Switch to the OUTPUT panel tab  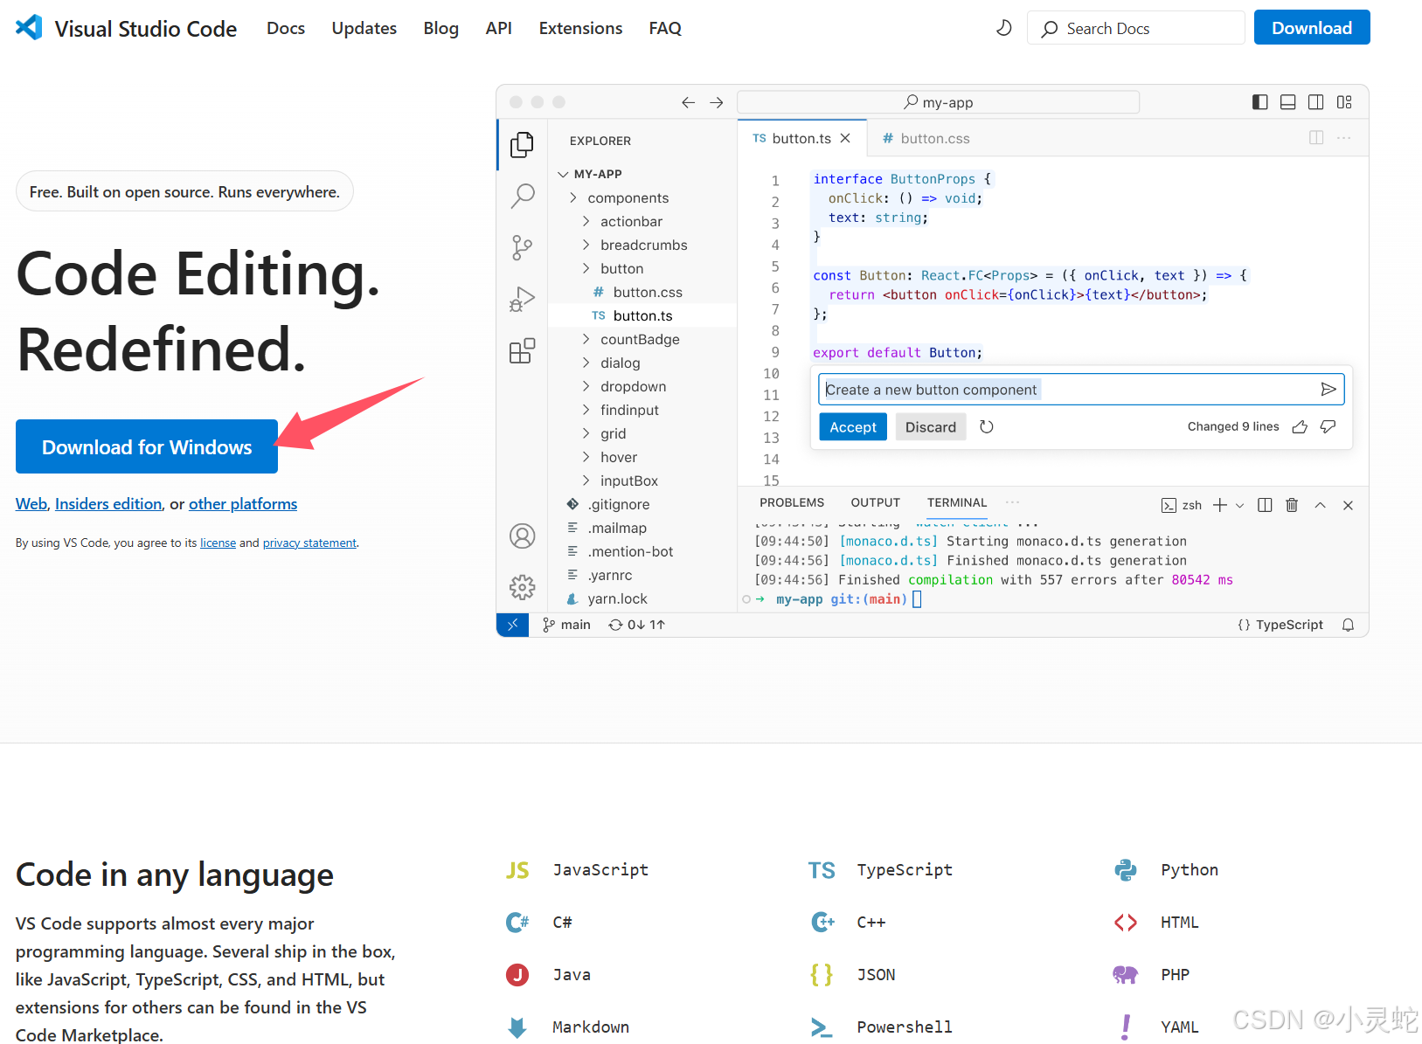click(875, 502)
